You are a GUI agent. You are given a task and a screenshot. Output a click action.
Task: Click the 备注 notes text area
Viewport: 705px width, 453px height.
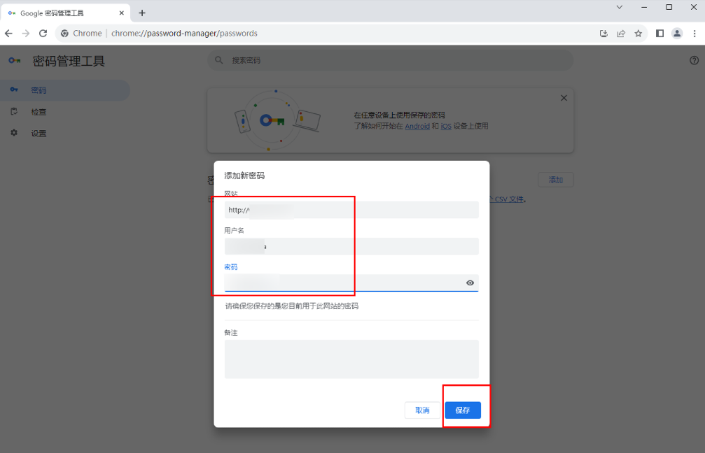click(x=351, y=359)
